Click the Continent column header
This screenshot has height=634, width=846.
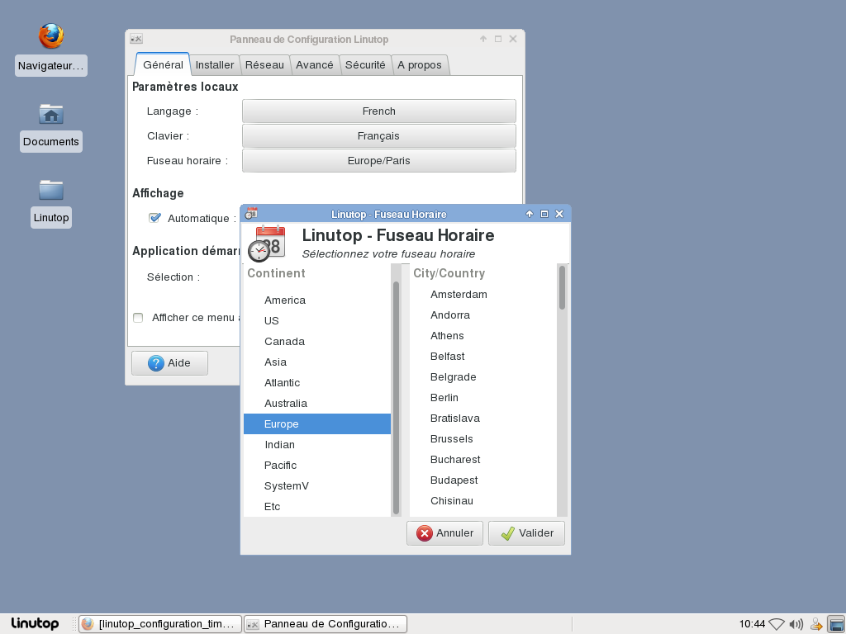[x=276, y=273]
